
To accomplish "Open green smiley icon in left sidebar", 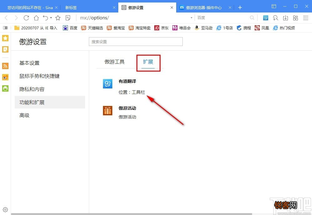I will point(5,88).
